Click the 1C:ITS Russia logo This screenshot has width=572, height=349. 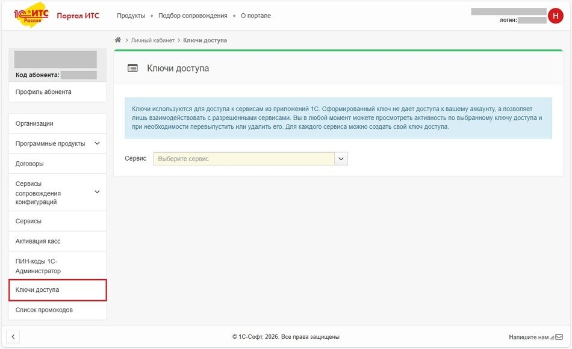click(x=31, y=16)
